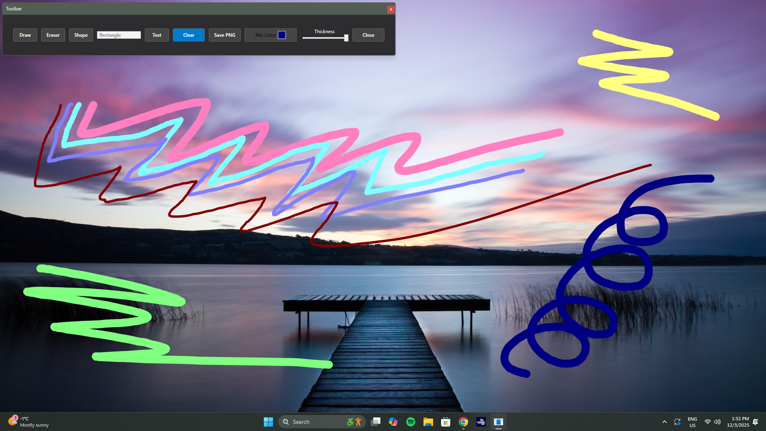Activate the Eraser tool

(53, 35)
